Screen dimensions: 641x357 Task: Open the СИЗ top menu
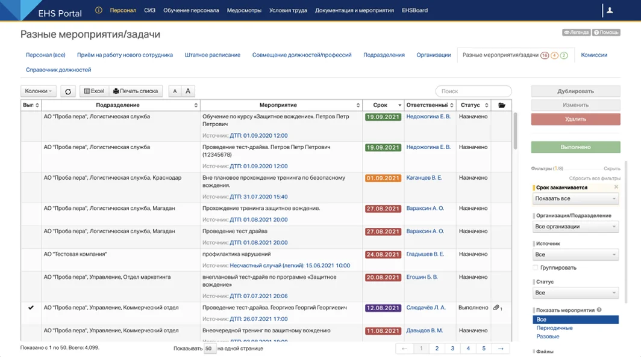[x=149, y=10]
